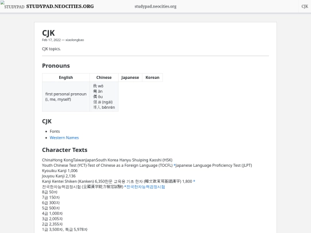311x233 pixels.
Task: Select the English table header
Action: point(66,78)
